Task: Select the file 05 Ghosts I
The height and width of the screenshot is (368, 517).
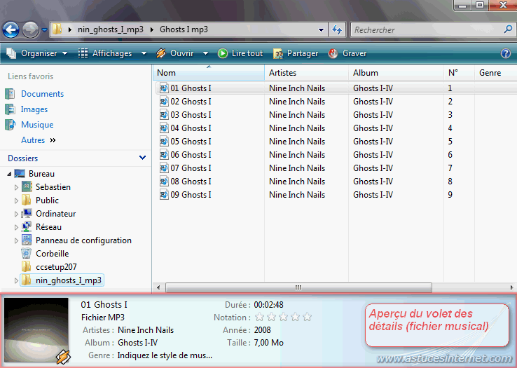Action: [191, 142]
